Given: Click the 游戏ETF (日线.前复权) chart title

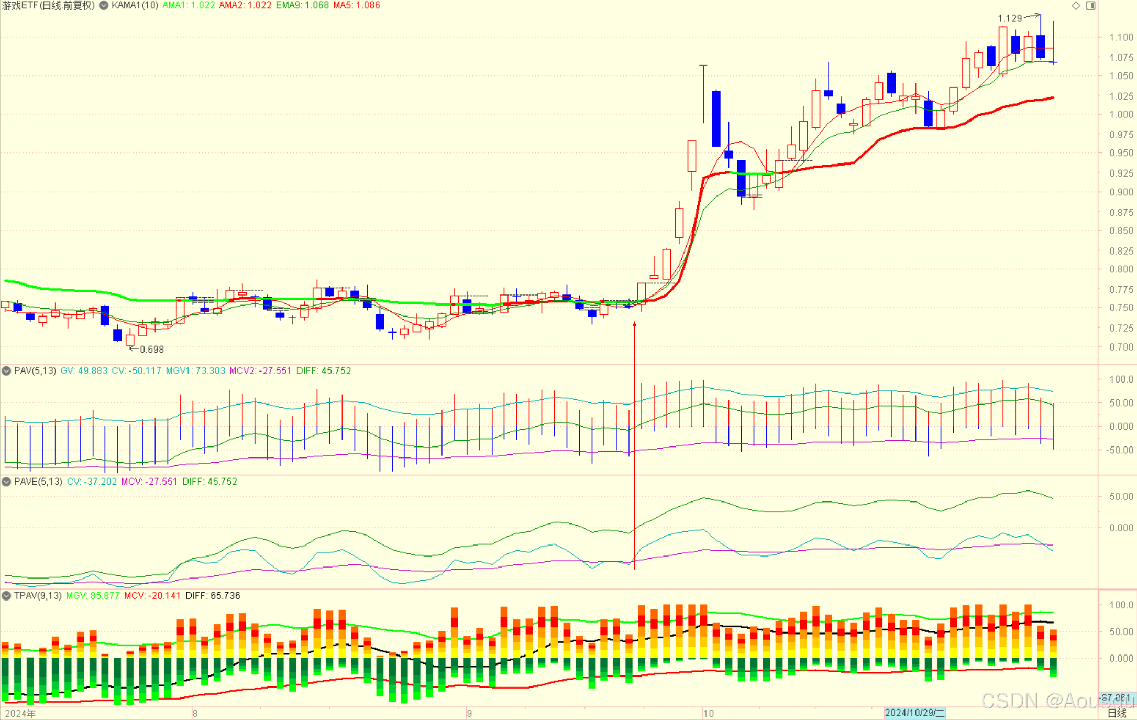Looking at the screenshot, I should click(48, 5).
